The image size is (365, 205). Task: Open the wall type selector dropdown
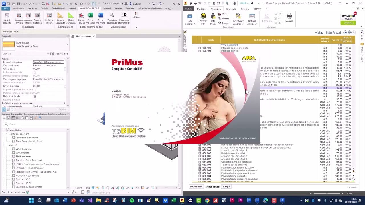[67, 44]
